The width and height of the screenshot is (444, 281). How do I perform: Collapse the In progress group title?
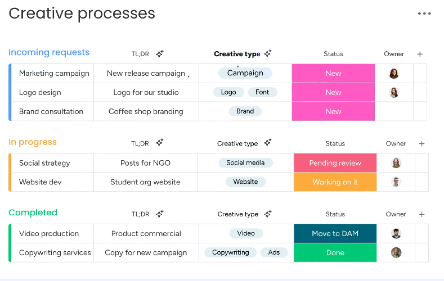click(33, 142)
